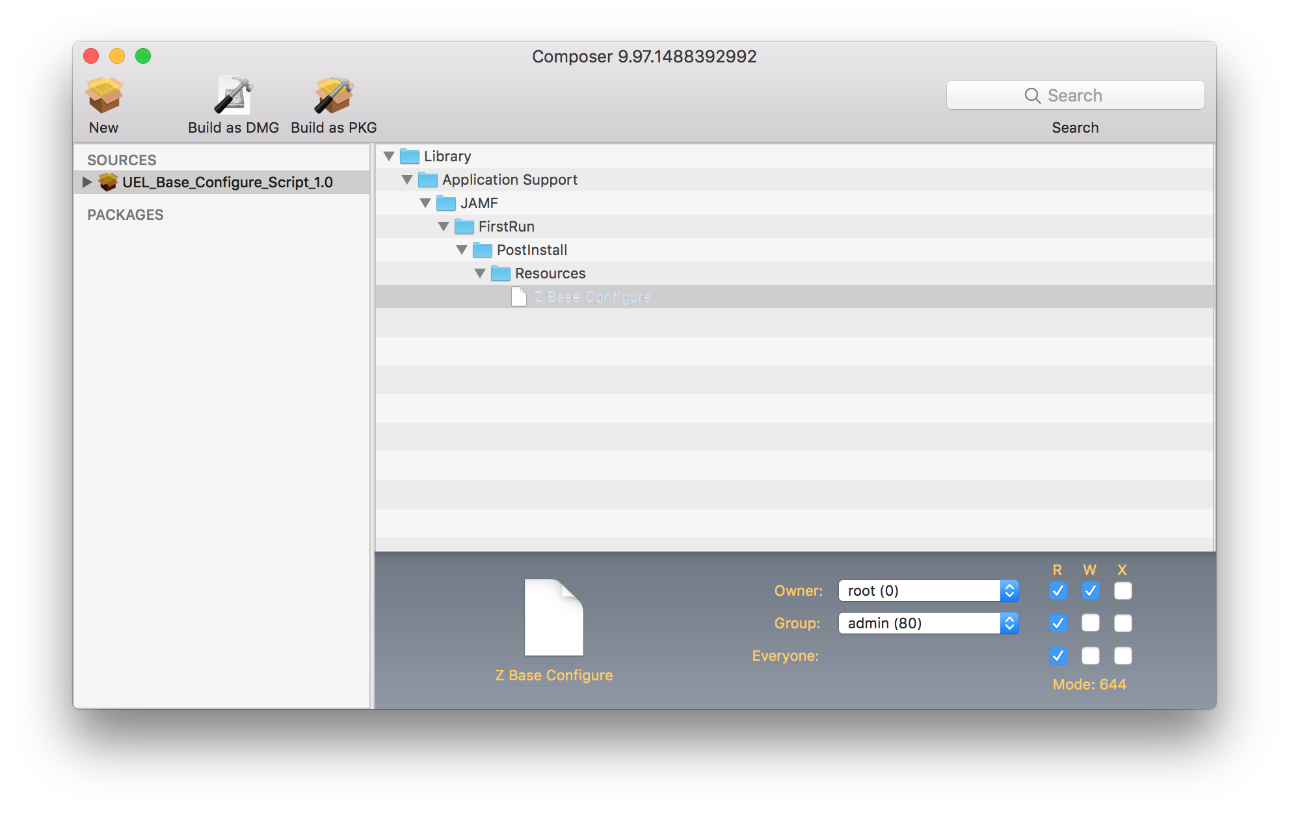Disable write permission for Owner

pyautogui.click(x=1090, y=591)
